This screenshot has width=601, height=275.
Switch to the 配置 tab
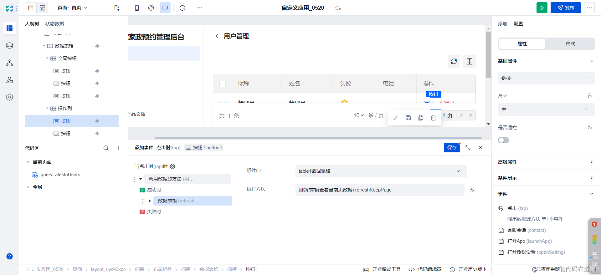[518, 24]
